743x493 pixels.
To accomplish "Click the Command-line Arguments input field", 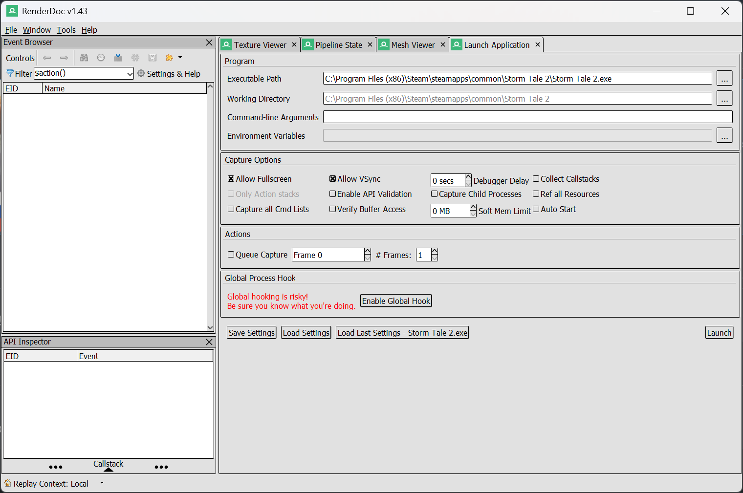I will (x=527, y=117).
